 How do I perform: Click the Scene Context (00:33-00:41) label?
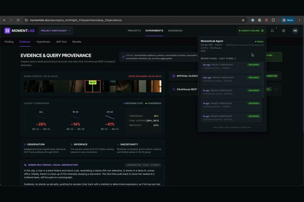(x=41, y=76)
